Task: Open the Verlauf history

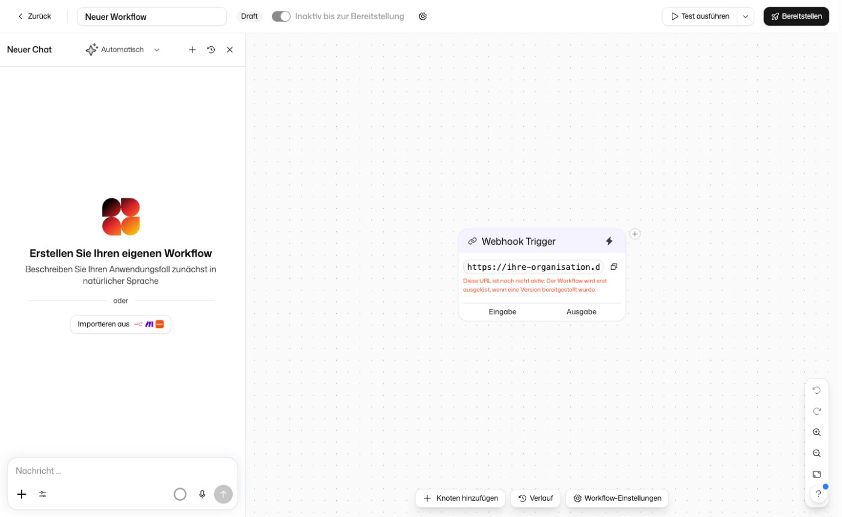Action: pos(536,498)
